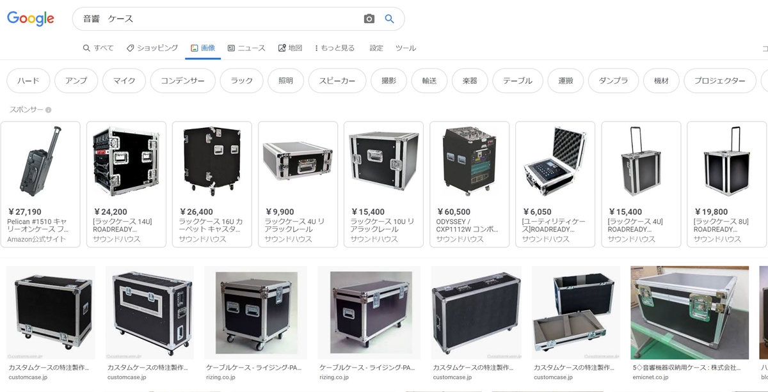Open ラックケース 4U ROADREADY ¥15,400 card

click(x=641, y=184)
